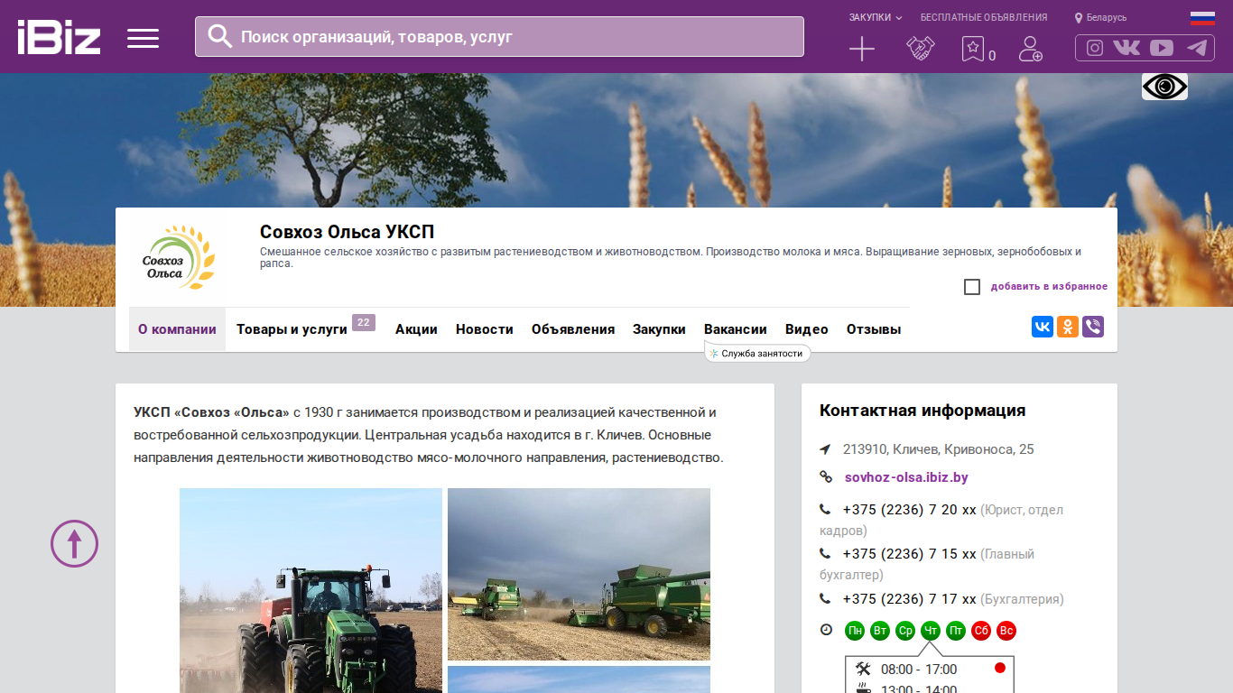The width and height of the screenshot is (1233, 693).
Task: Click the website link chain icon
Action: click(x=826, y=477)
